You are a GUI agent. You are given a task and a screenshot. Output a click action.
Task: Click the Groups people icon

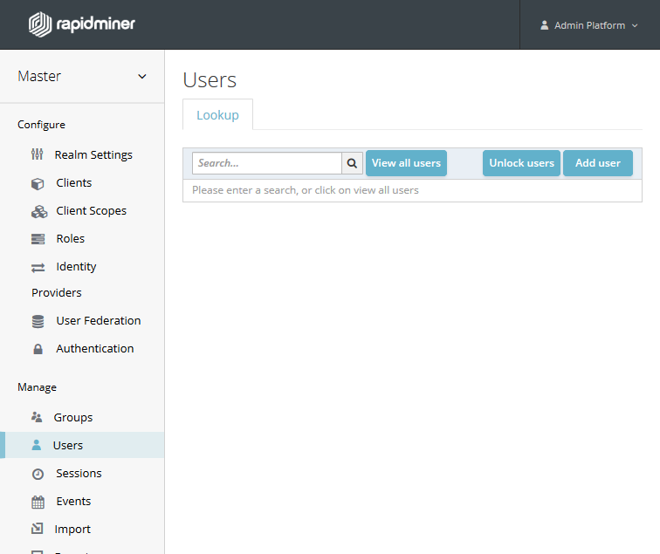[x=37, y=418]
